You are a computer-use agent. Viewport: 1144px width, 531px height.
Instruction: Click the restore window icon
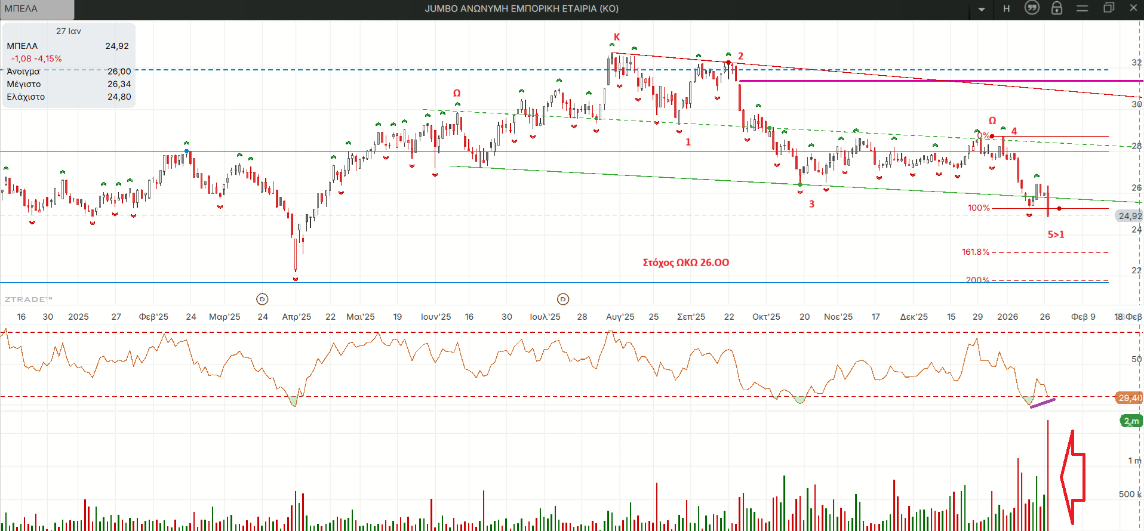(1108, 8)
